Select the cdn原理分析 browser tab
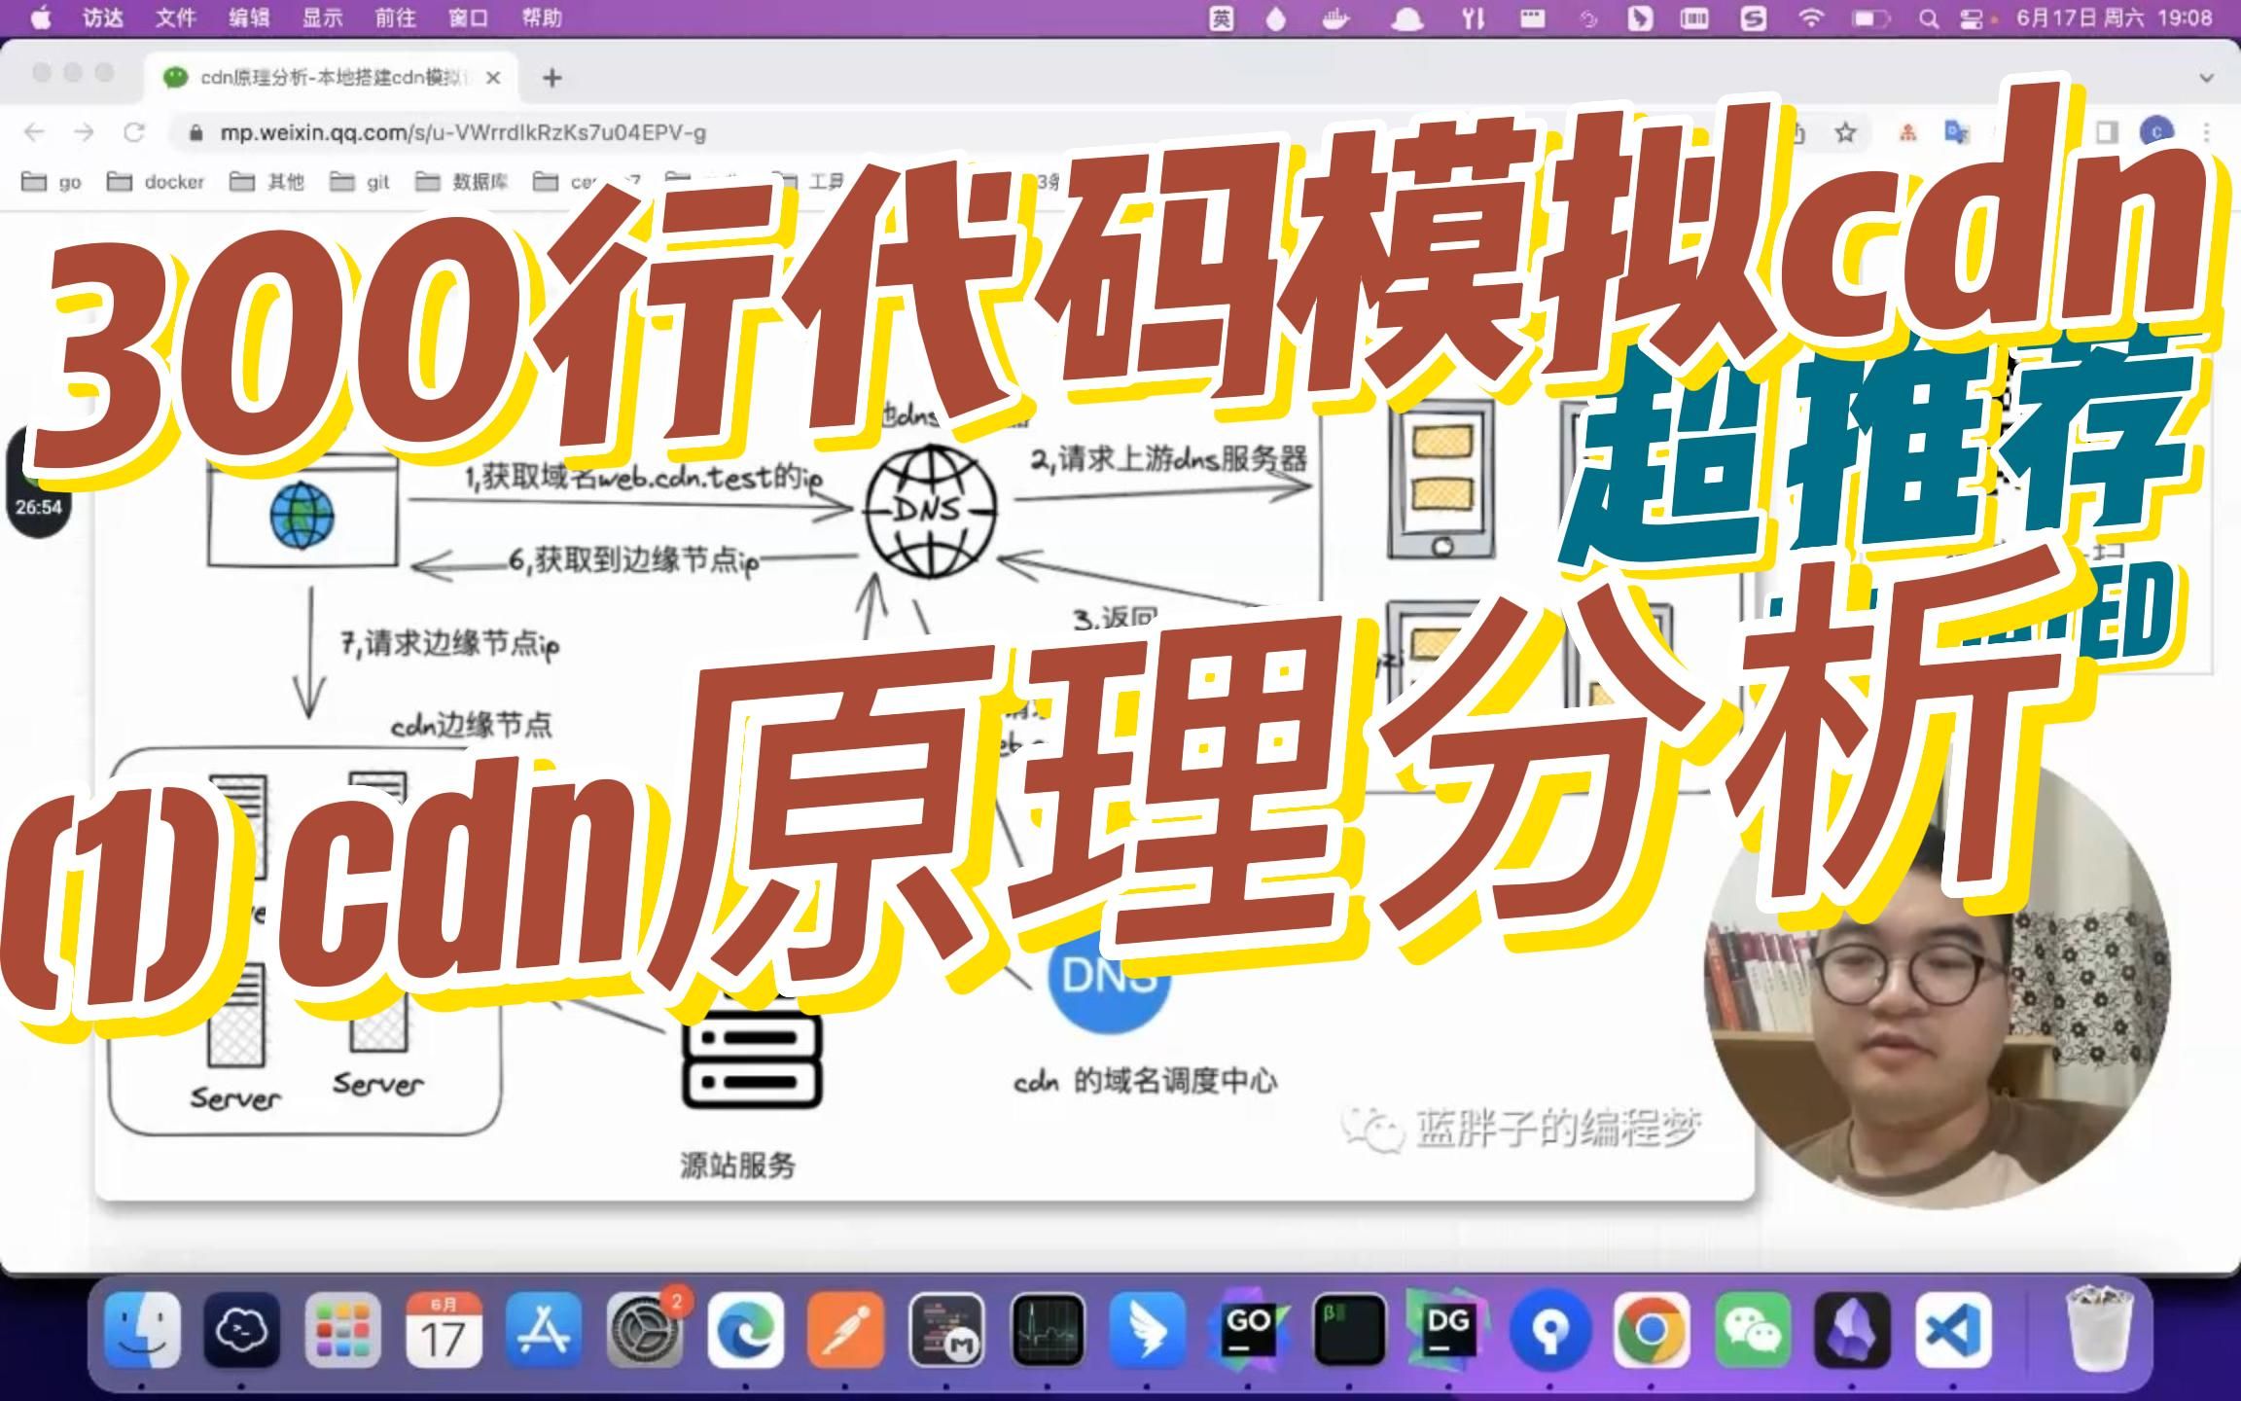Viewport: 2241px width, 1401px height. point(331,77)
